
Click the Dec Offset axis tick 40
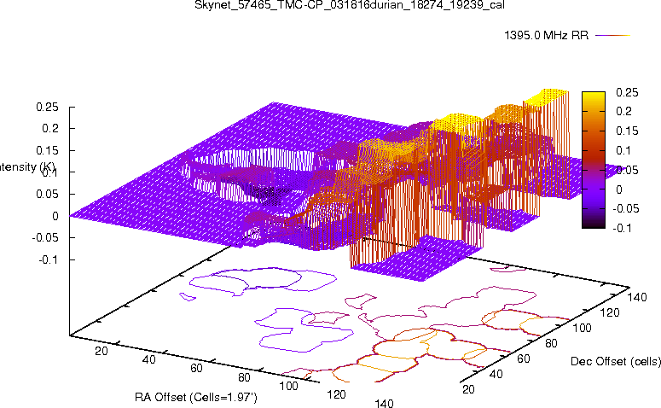point(496,374)
